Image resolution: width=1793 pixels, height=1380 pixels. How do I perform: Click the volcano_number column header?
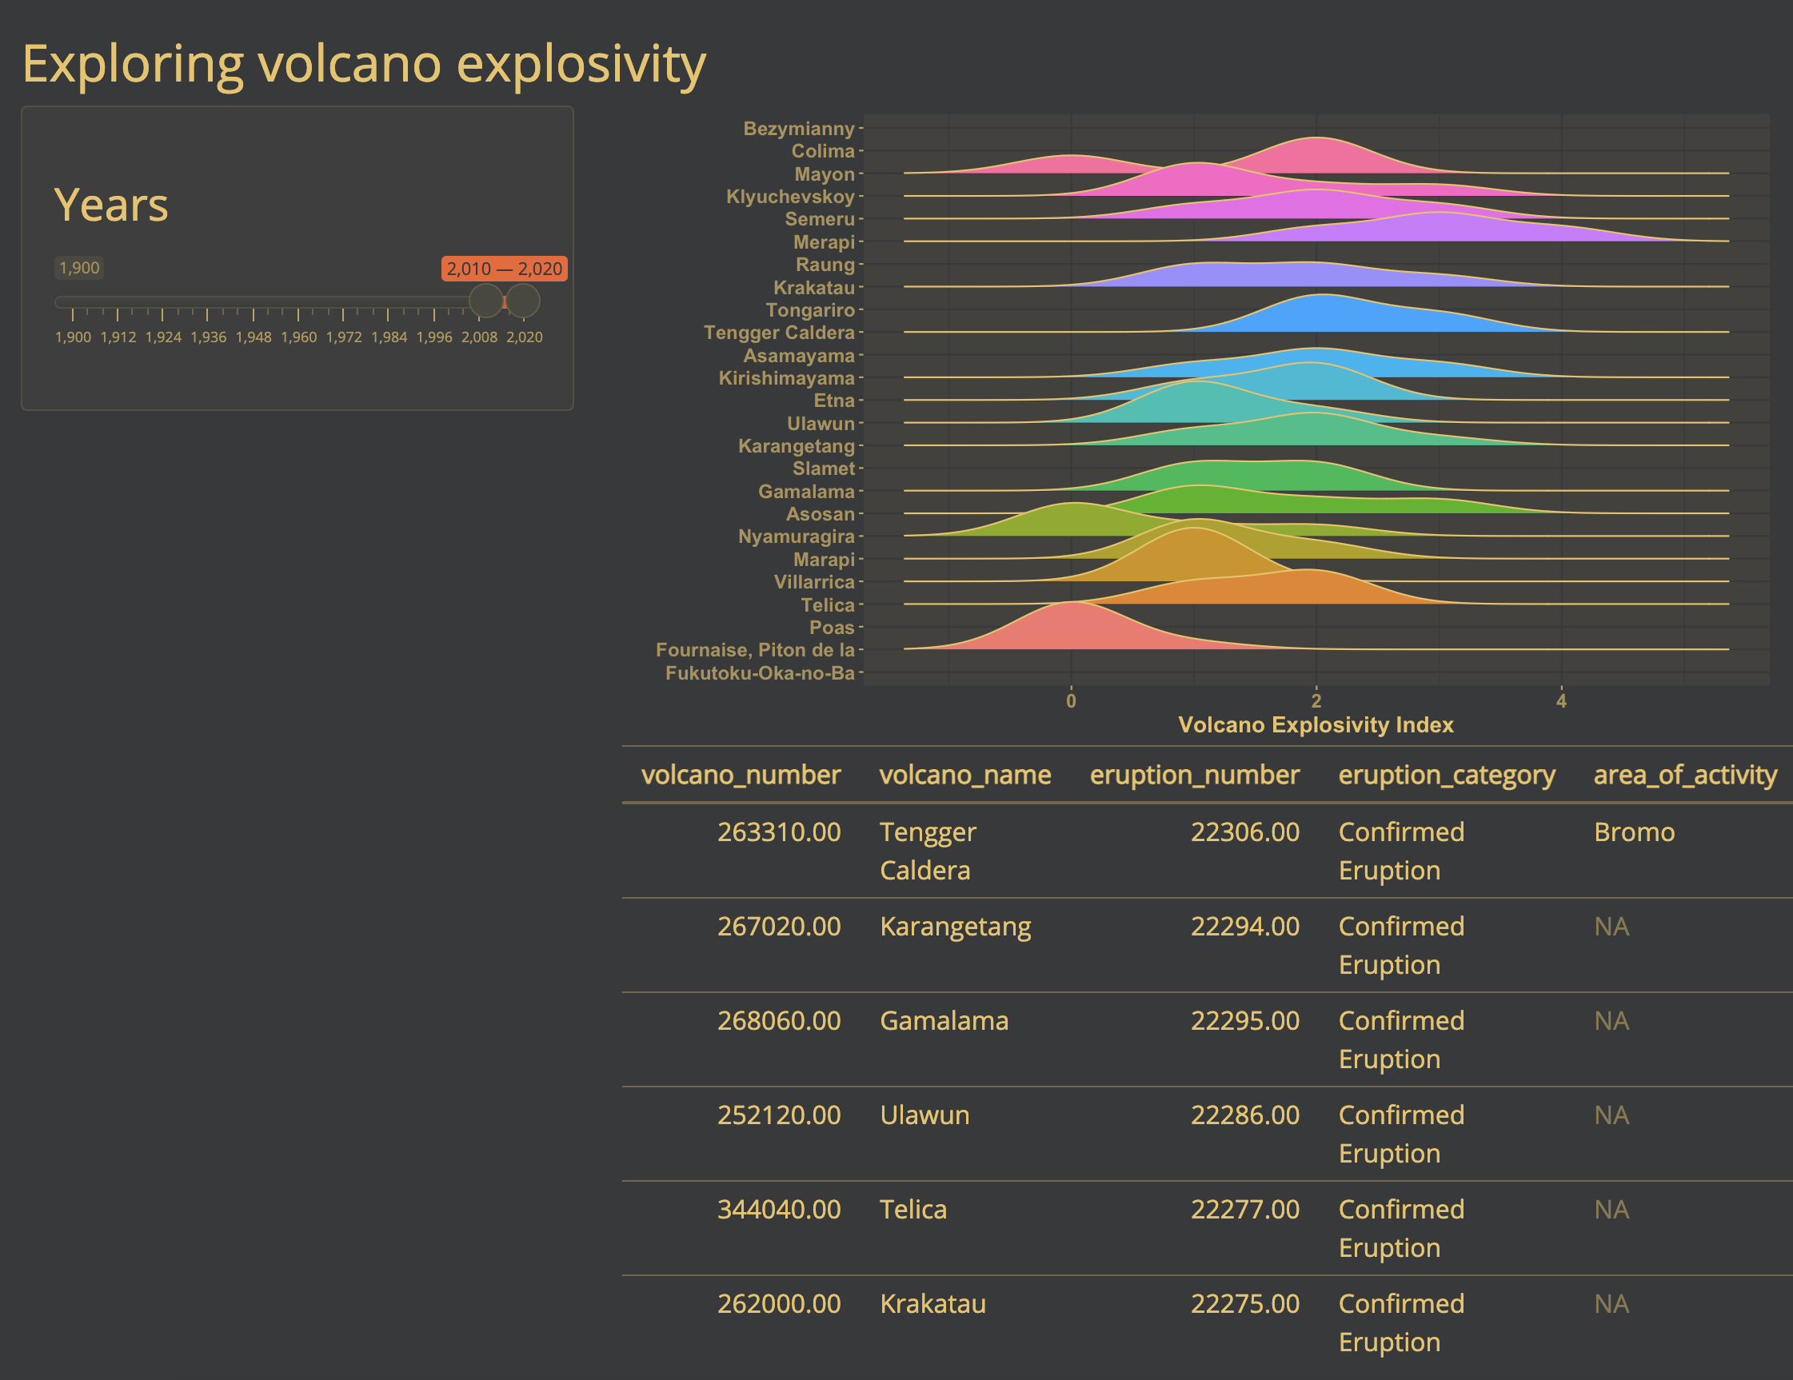[741, 775]
